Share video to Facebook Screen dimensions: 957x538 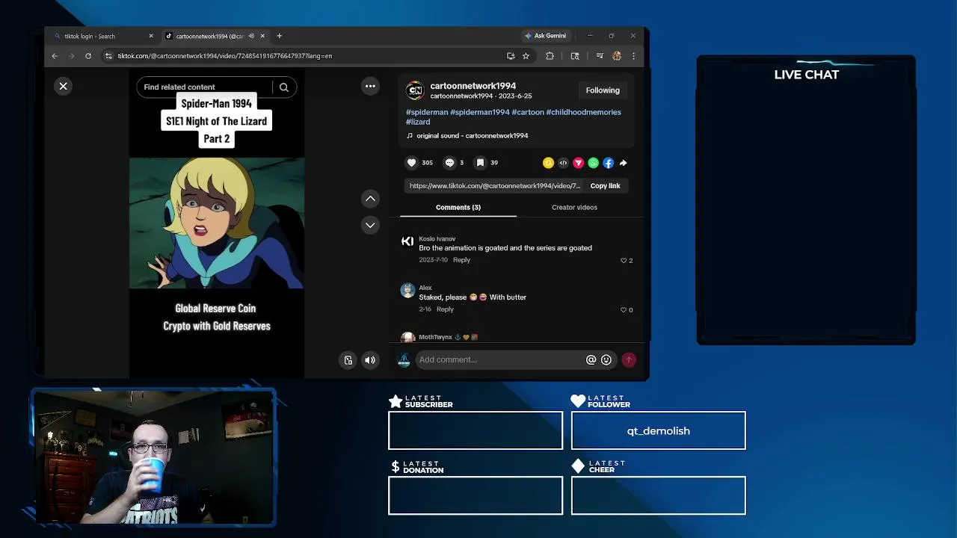point(608,163)
